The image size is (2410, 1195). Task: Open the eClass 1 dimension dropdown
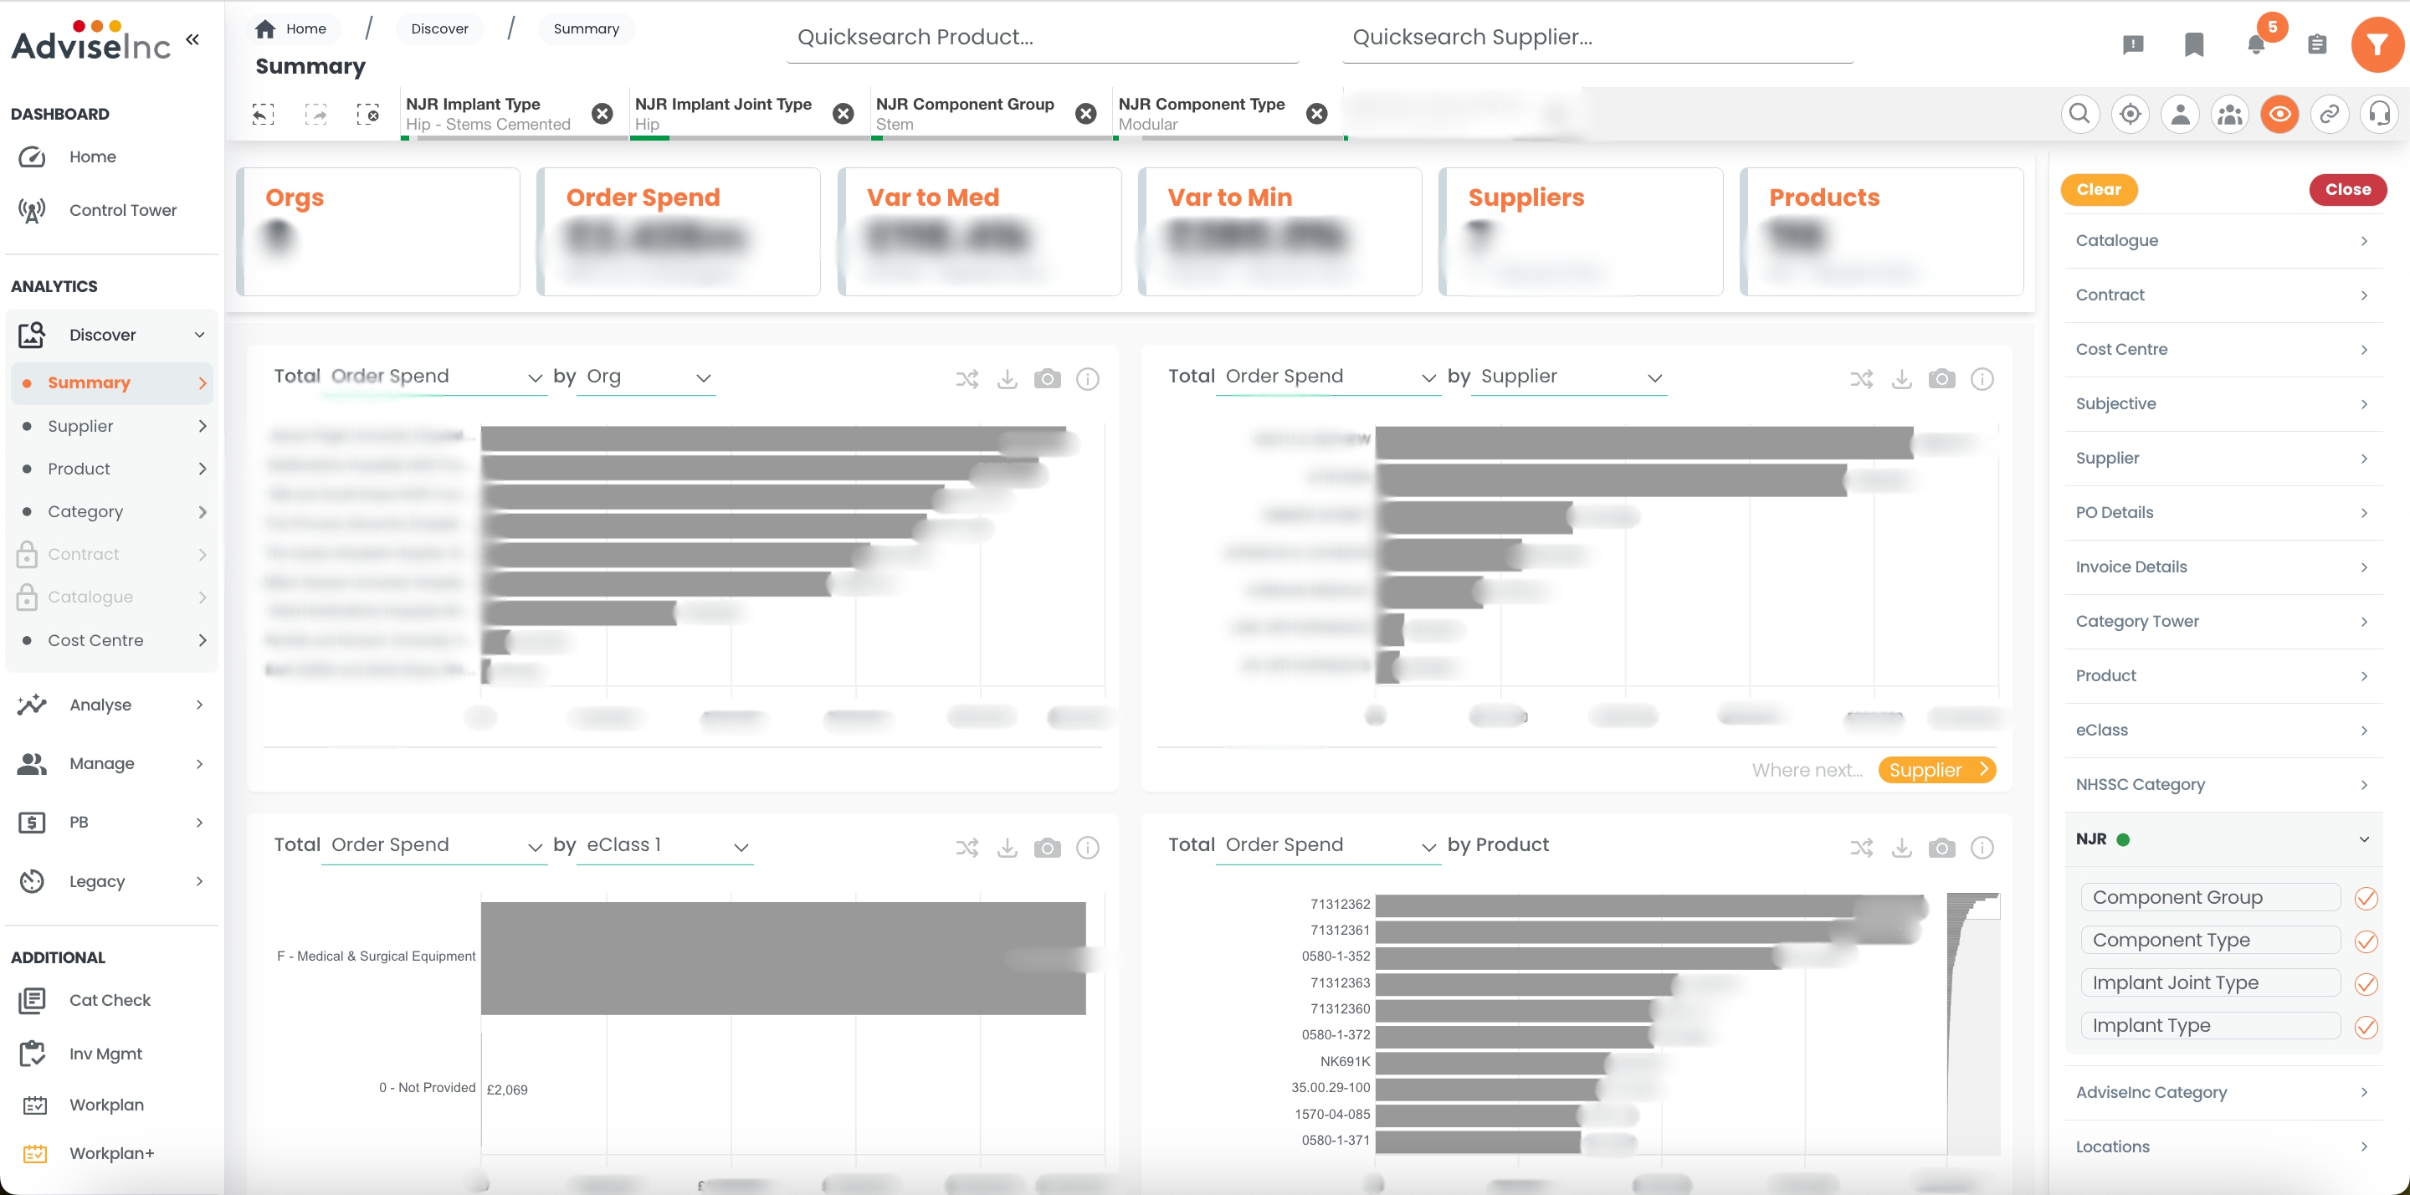[x=664, y=846]
